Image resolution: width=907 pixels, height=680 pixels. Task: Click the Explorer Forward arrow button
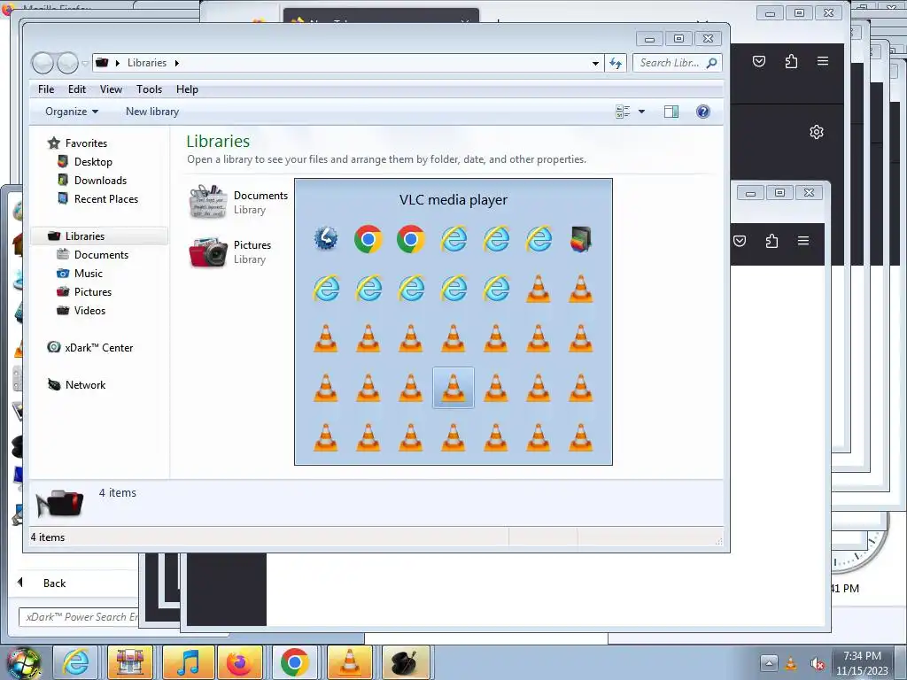tap(67, 63)
